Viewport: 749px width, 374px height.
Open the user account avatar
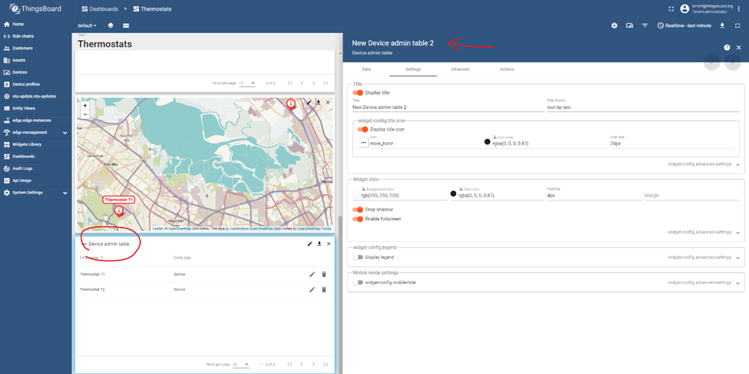pos(684,8)
